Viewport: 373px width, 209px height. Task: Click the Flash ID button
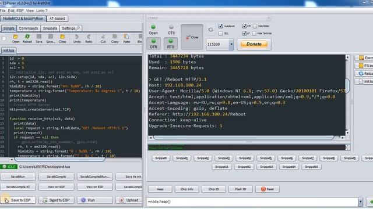coord(240,189)
